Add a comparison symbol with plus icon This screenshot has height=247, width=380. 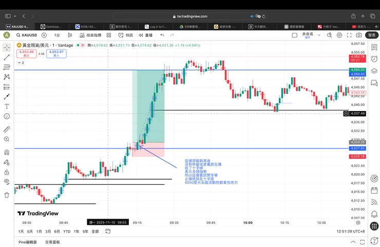[x=44, y=35]
